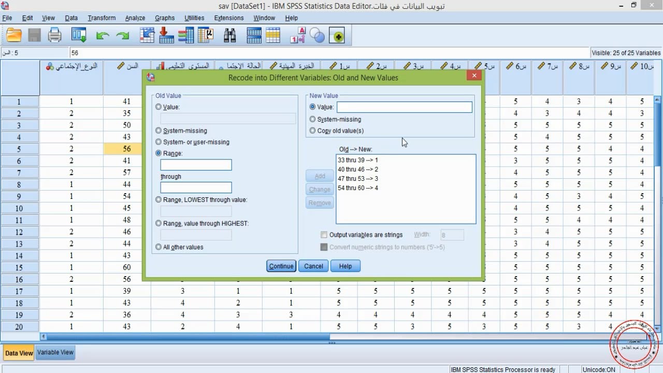Click the Split File icon

pyautogui.click(x=254, y=35)
